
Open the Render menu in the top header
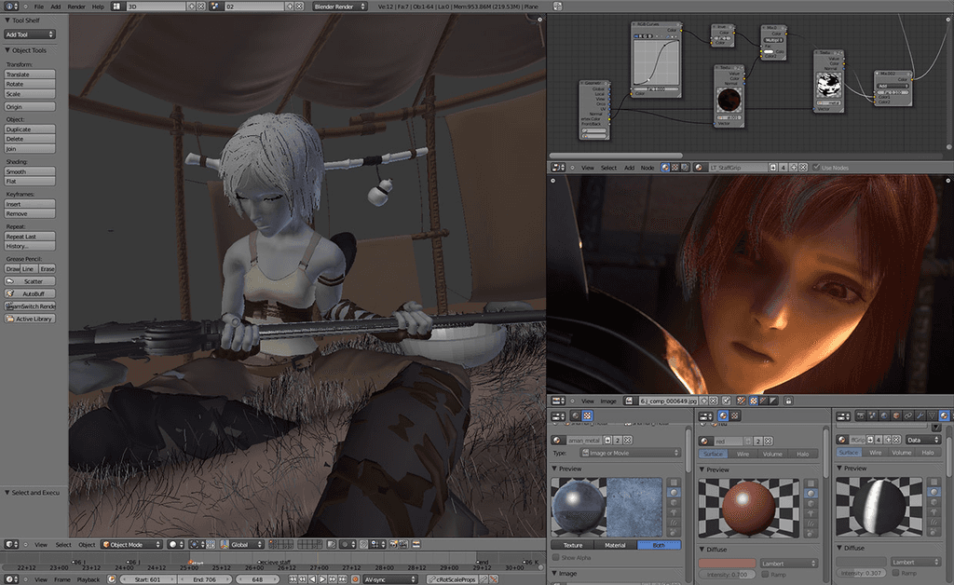(76, 6)
